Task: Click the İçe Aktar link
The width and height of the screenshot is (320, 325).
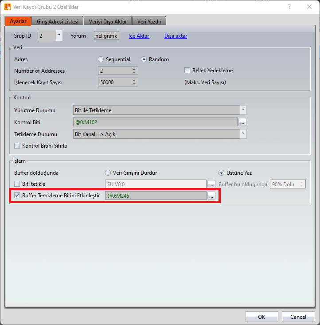Action: point(139,36)
